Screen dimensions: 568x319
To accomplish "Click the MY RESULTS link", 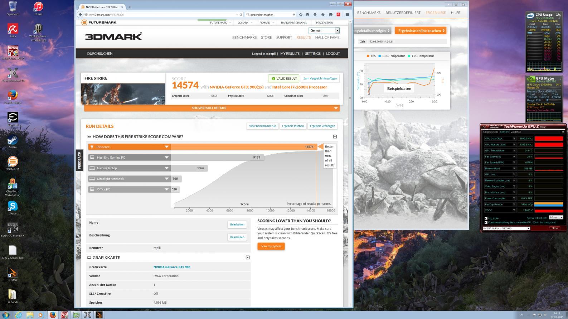I will 290,54.
